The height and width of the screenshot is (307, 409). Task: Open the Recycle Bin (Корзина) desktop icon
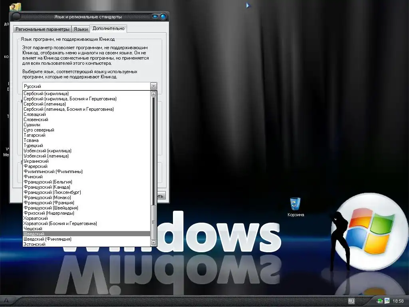pos(296,207)
